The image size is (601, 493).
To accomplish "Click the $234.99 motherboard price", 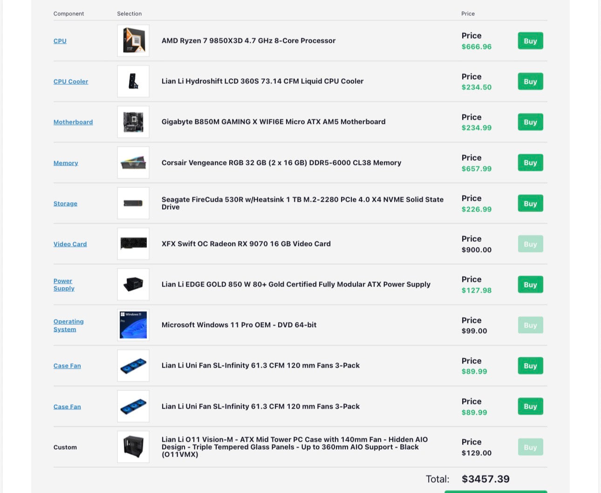I will [x=476, y=128].
